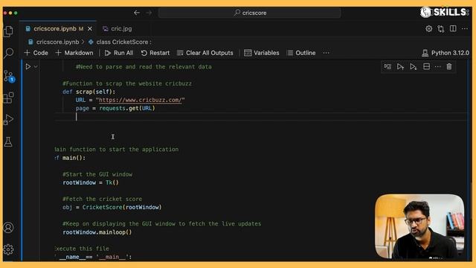Add a new Markdown cell
This screenshot has height=268, width=476.
pos(74,53)
